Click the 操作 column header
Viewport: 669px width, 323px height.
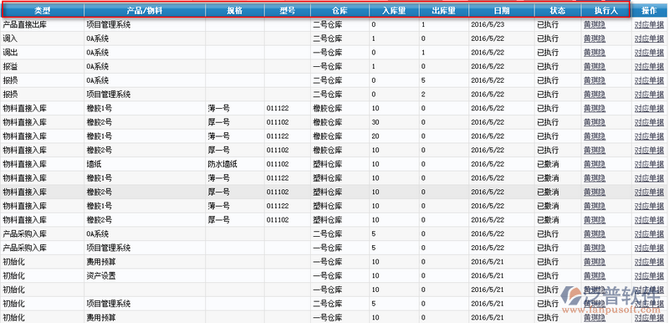650,11
